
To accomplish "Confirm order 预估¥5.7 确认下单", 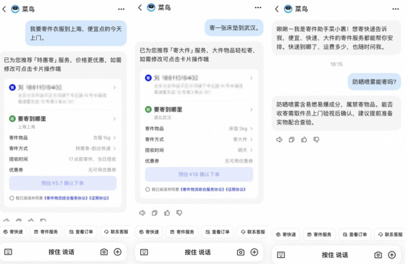I will click(63, 183).
